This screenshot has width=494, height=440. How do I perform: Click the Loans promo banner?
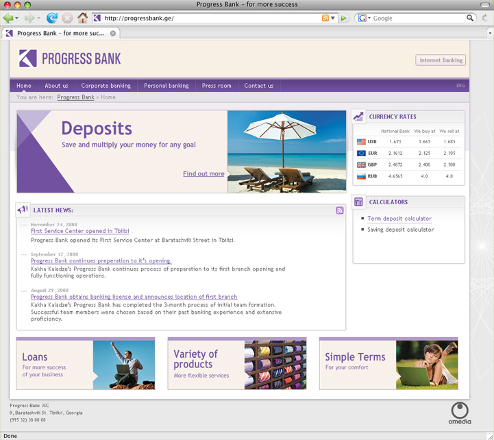tap(86, 364)
